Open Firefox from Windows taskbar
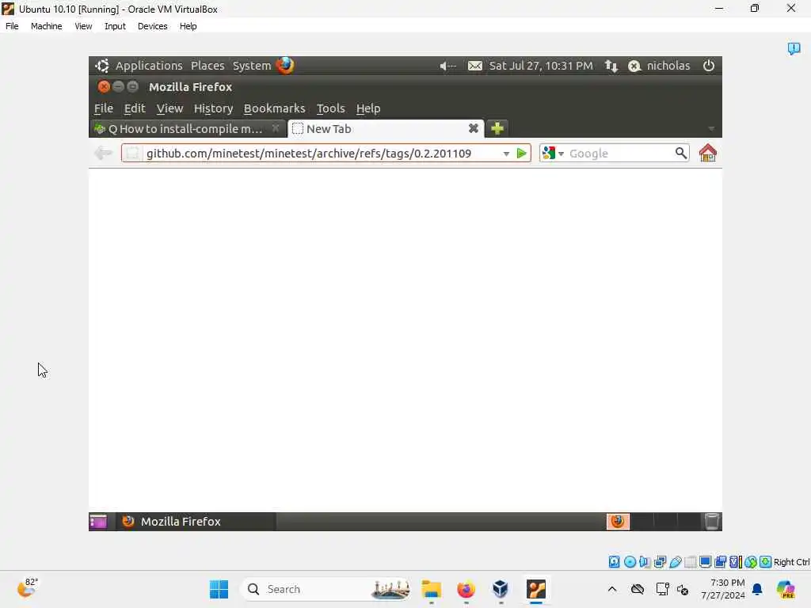Viewport: 811px width, 608px height. point(466,589)
